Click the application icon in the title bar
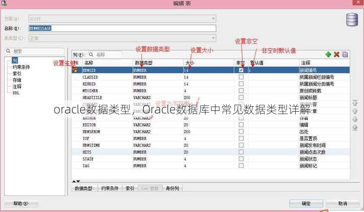 [4, 3]
